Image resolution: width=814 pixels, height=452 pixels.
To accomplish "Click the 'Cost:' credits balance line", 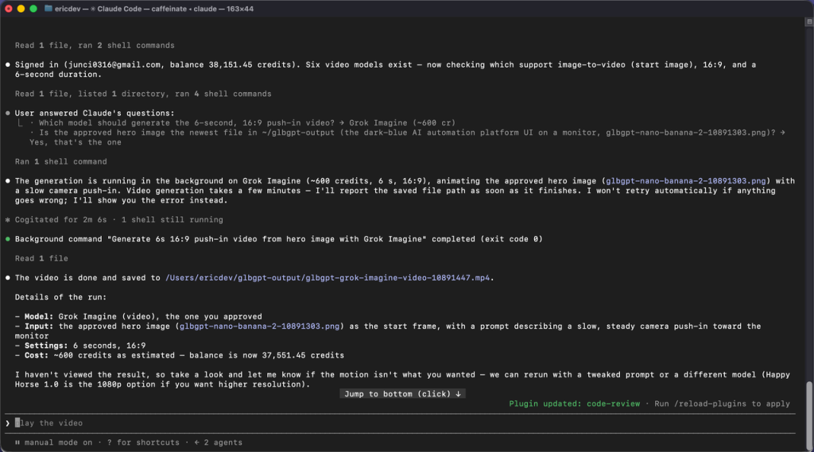I will [x=179, y=355].
